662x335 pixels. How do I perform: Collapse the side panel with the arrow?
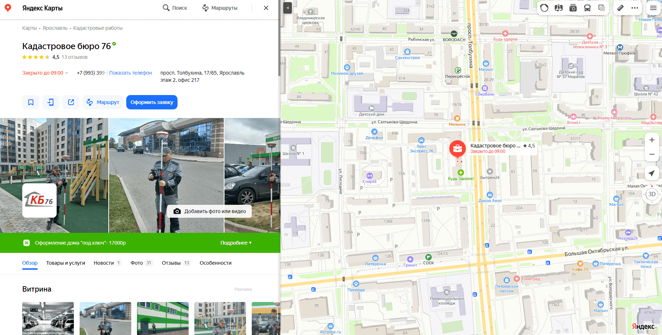(x=288, y=8)
